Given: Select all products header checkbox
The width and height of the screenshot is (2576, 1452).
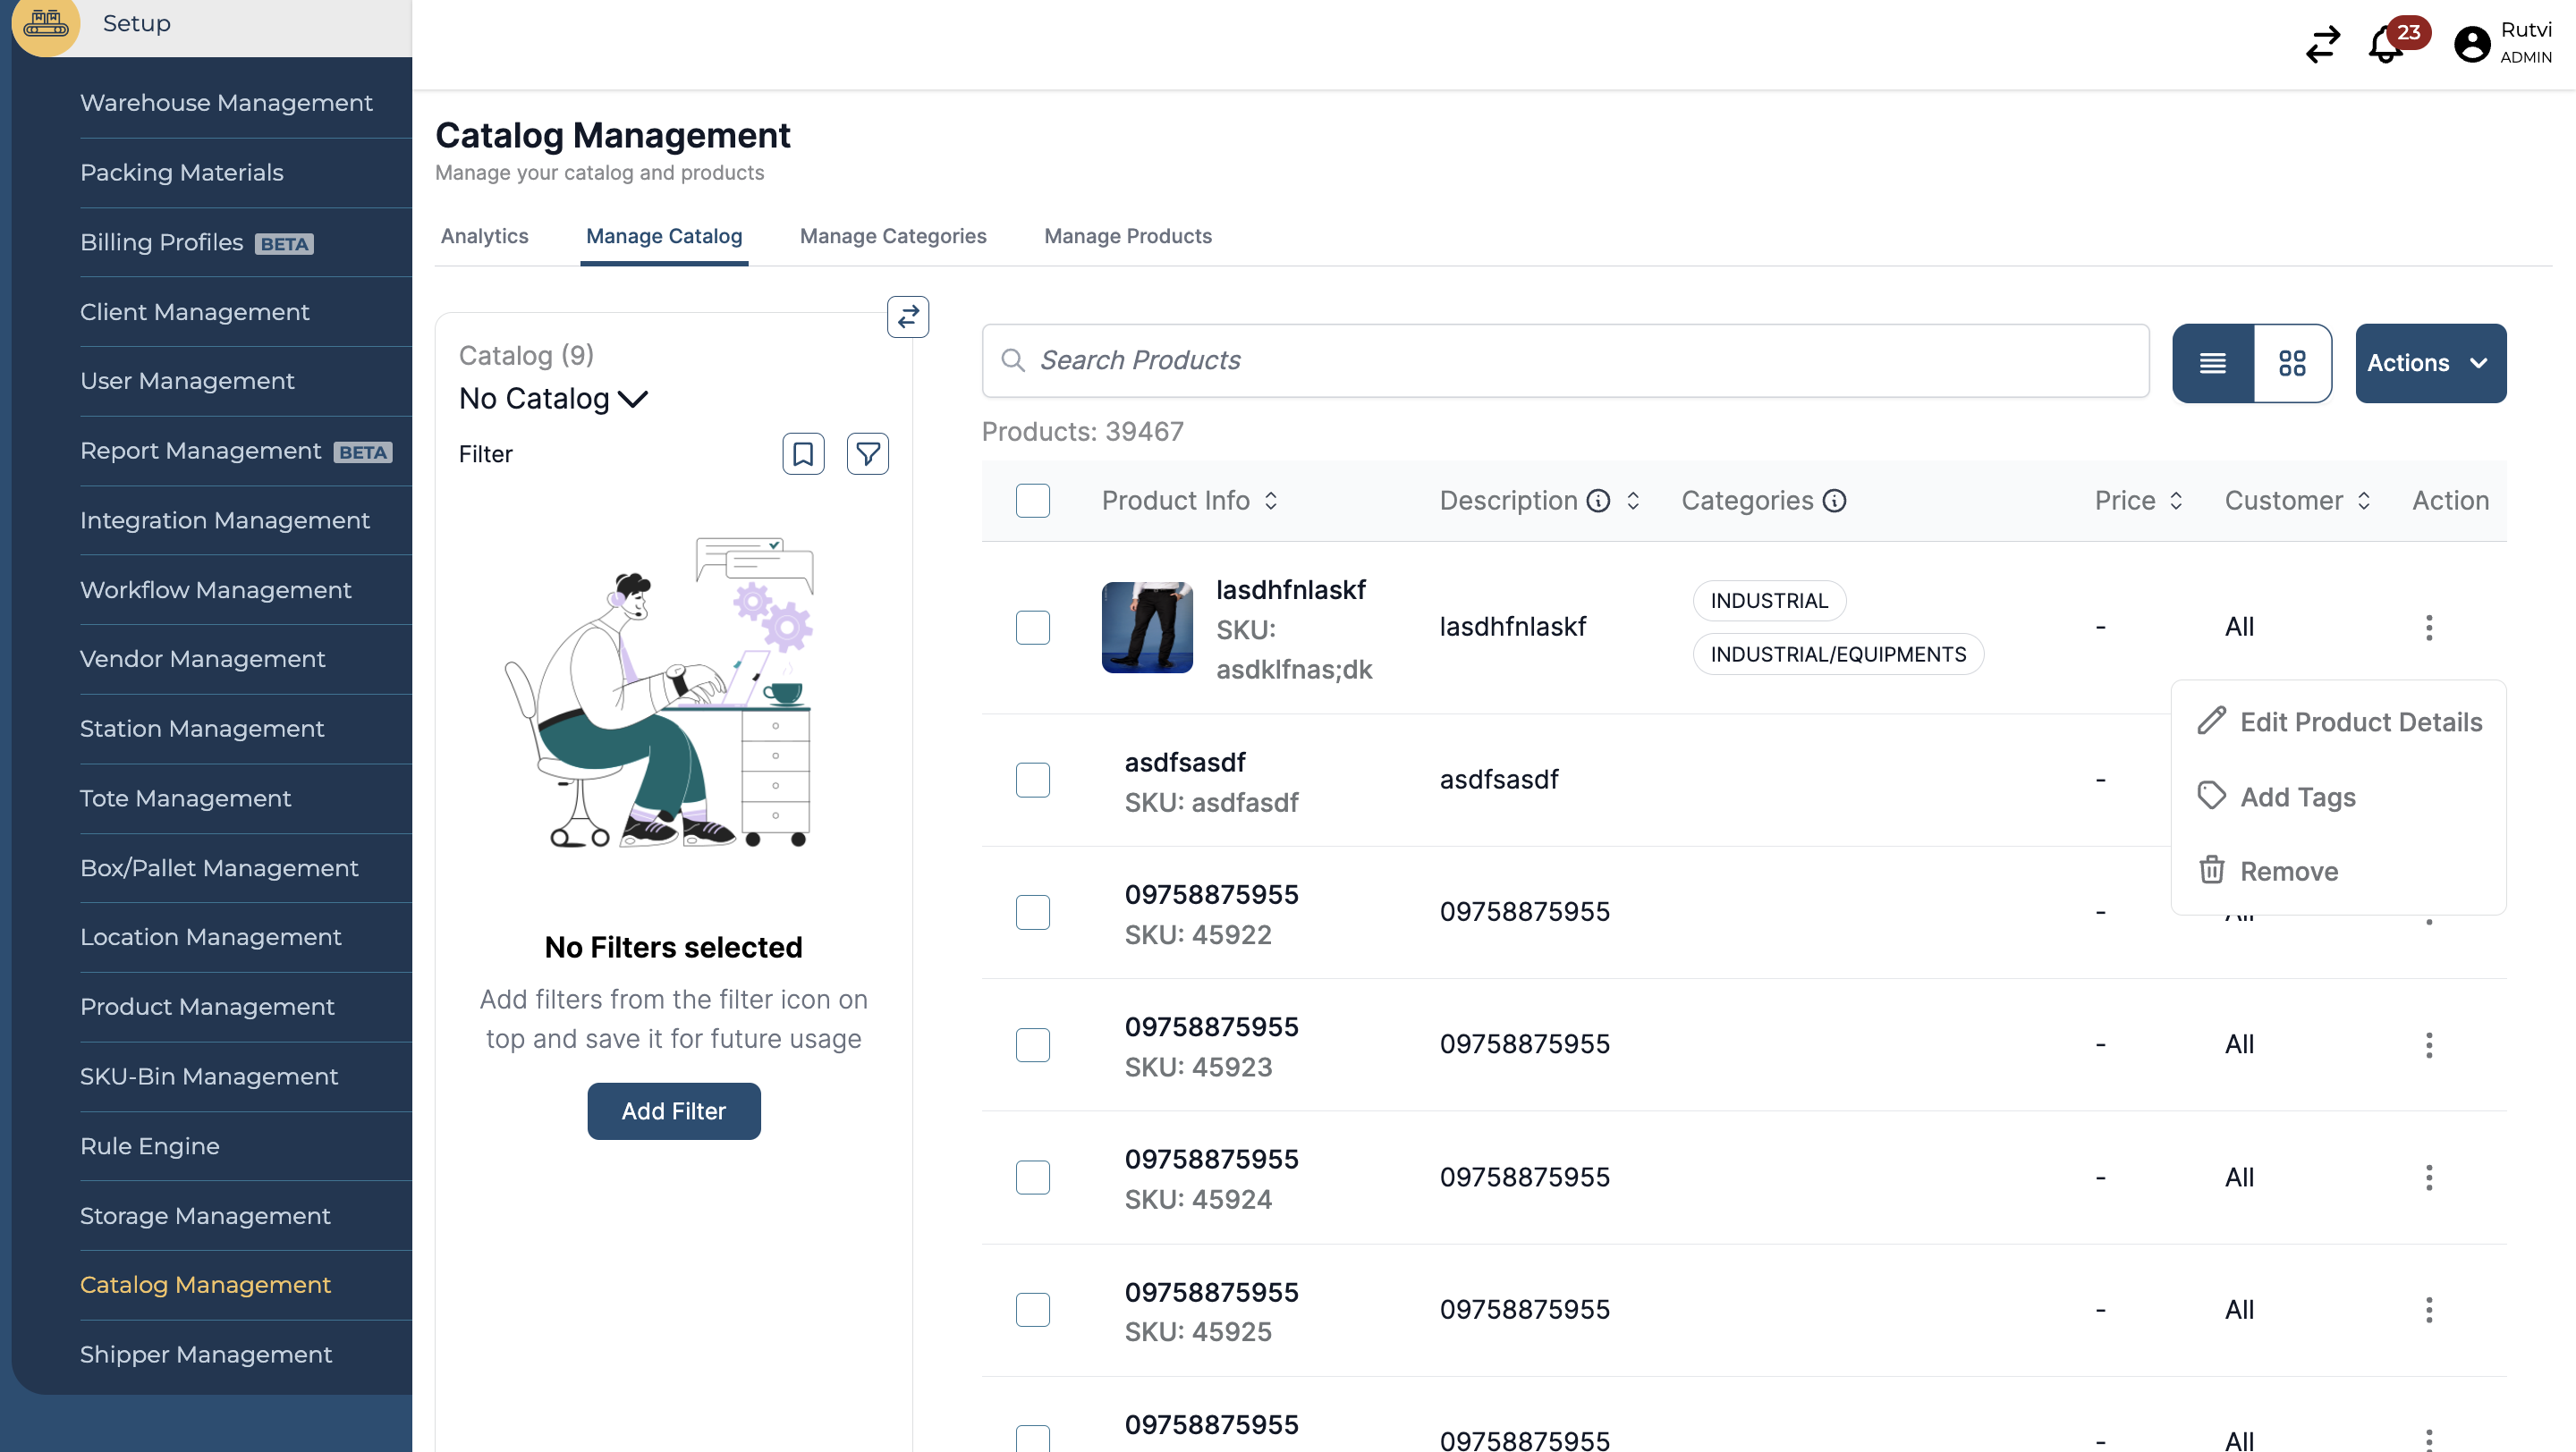Looking at the screenshot, I should pyautogui.click(x=1032, y=501).
